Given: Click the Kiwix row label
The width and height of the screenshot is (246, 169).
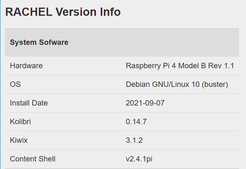Looking at the screenshot, I should click(x=19, y=140).
